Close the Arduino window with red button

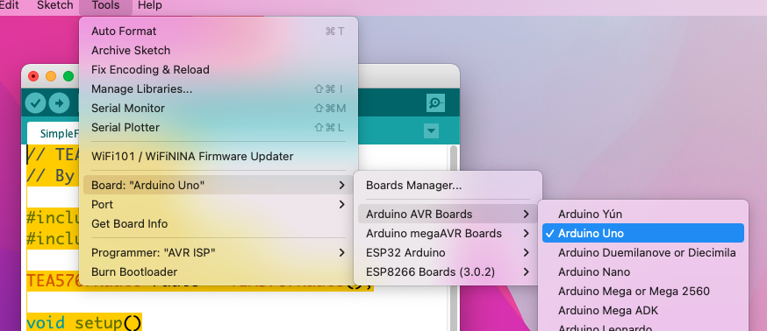tap(33, 76)
